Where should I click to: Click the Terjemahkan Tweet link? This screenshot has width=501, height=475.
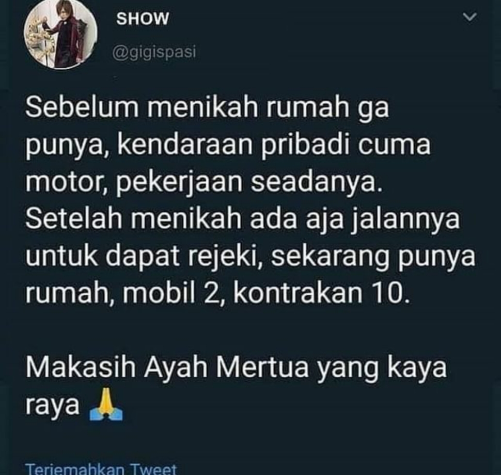click(x=101, y=469)
